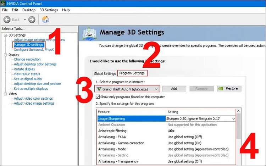
Task: Click Gamma correction value Use global setting (On)
Action: click(184, 143)
